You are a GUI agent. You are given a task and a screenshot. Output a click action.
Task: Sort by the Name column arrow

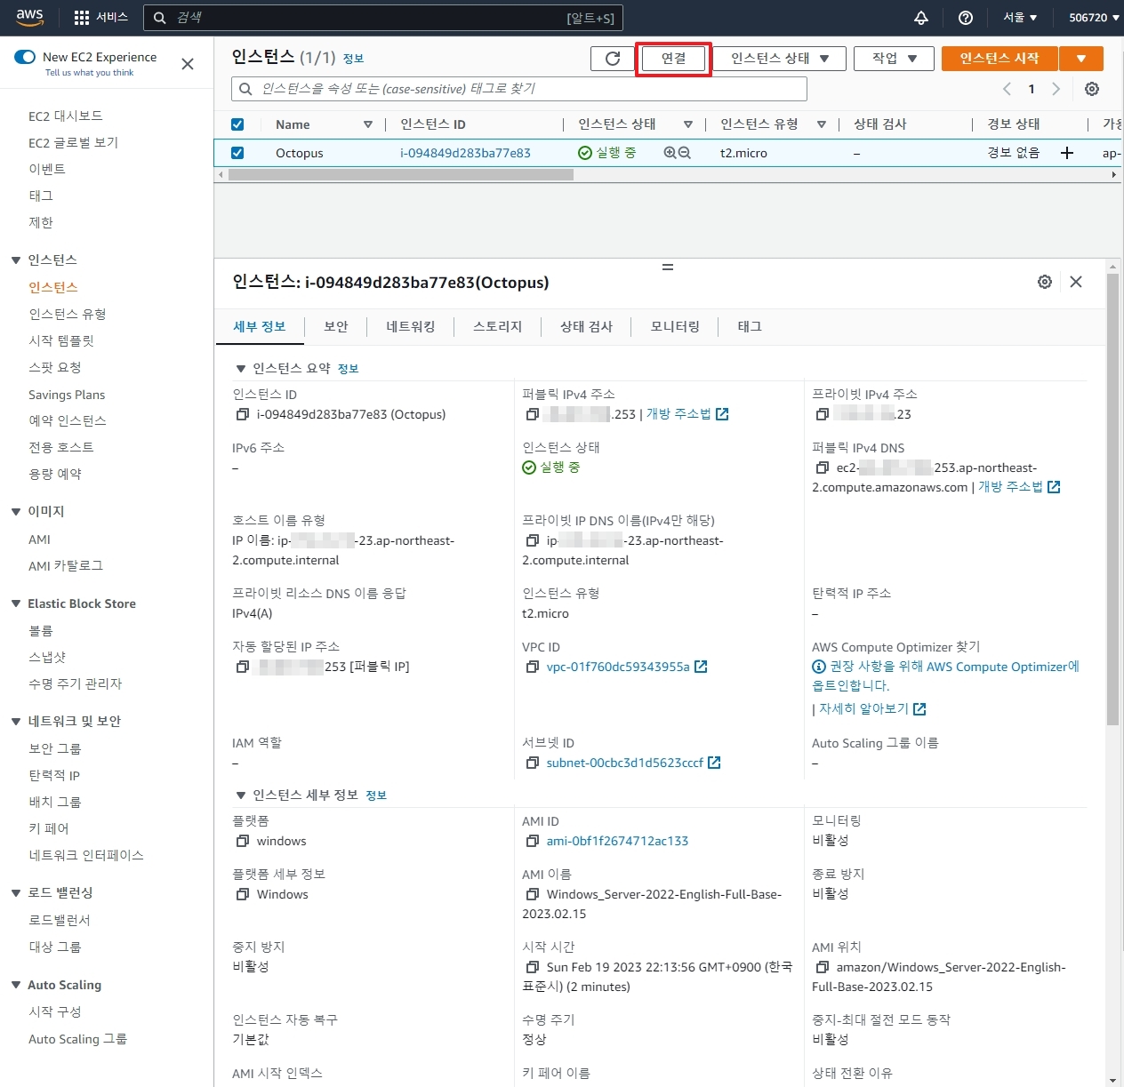(x=368, y=124)
